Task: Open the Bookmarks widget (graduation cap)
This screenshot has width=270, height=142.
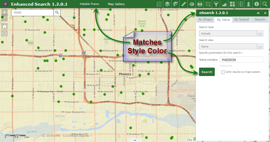Action: click(x=175, y=4)
